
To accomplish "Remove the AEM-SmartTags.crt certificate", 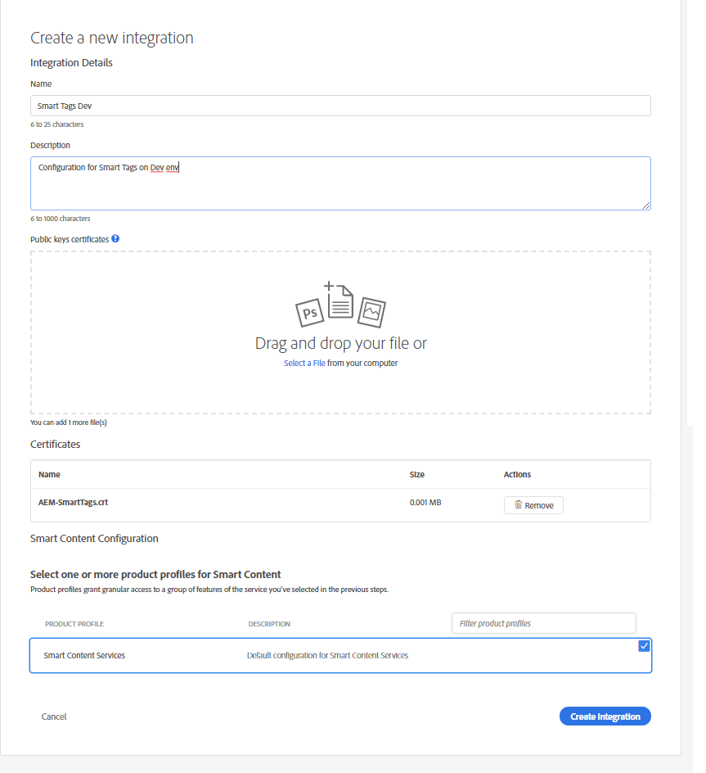I will pos(533,504).
